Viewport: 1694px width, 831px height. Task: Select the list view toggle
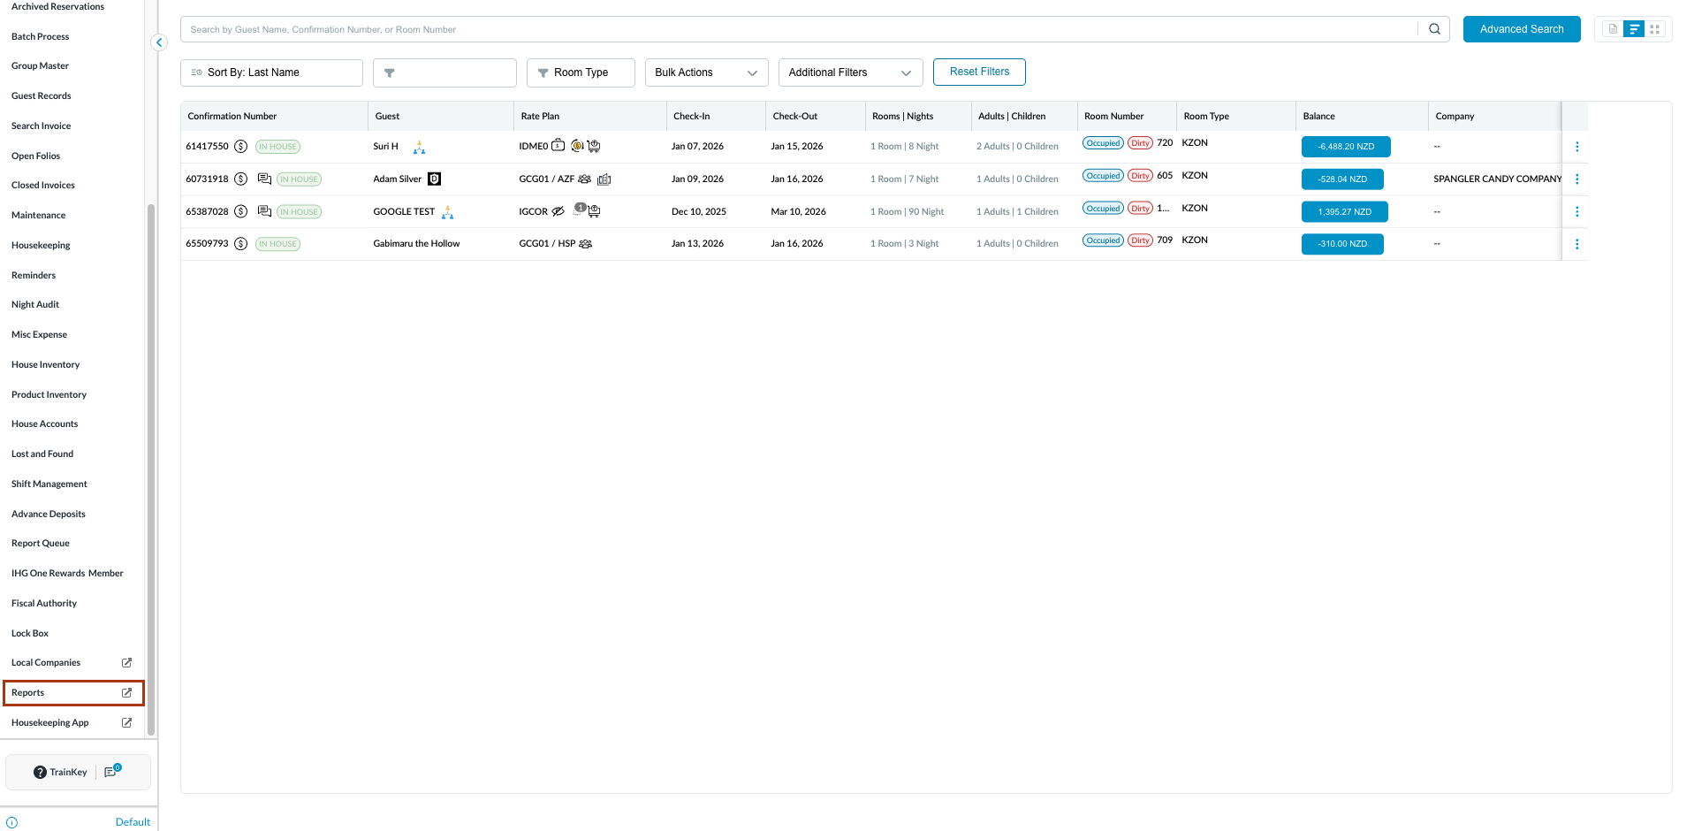pyautogui.click(x=1634, y=29)
